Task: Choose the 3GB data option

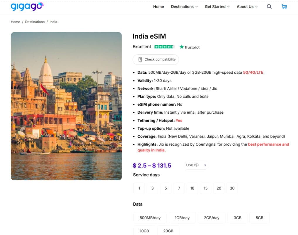Action: pyautogui.click(x=238, y=218)
